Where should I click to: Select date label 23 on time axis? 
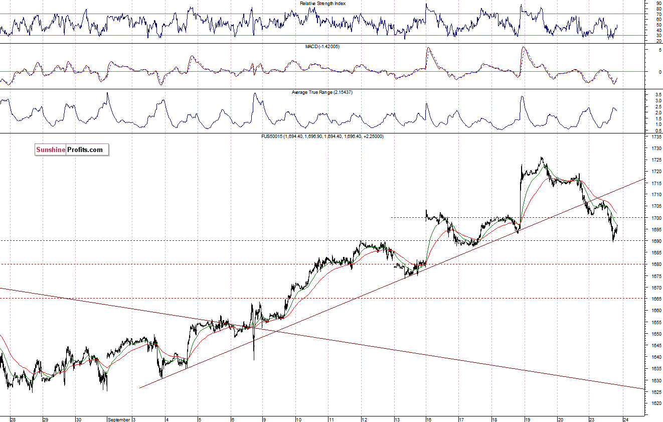coord(592,419)
